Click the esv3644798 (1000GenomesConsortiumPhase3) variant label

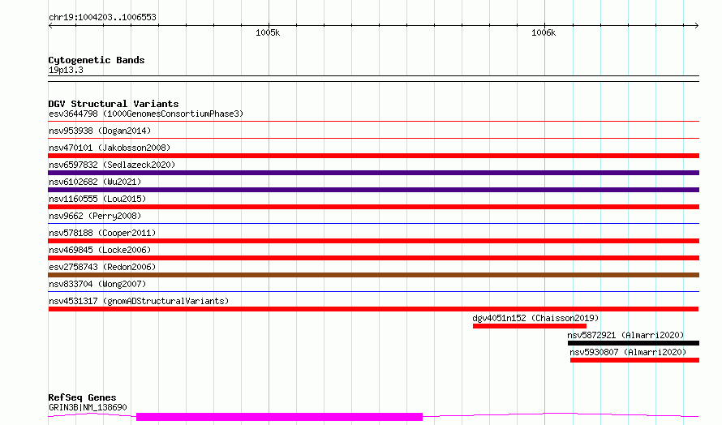click(x=146, y=114)
